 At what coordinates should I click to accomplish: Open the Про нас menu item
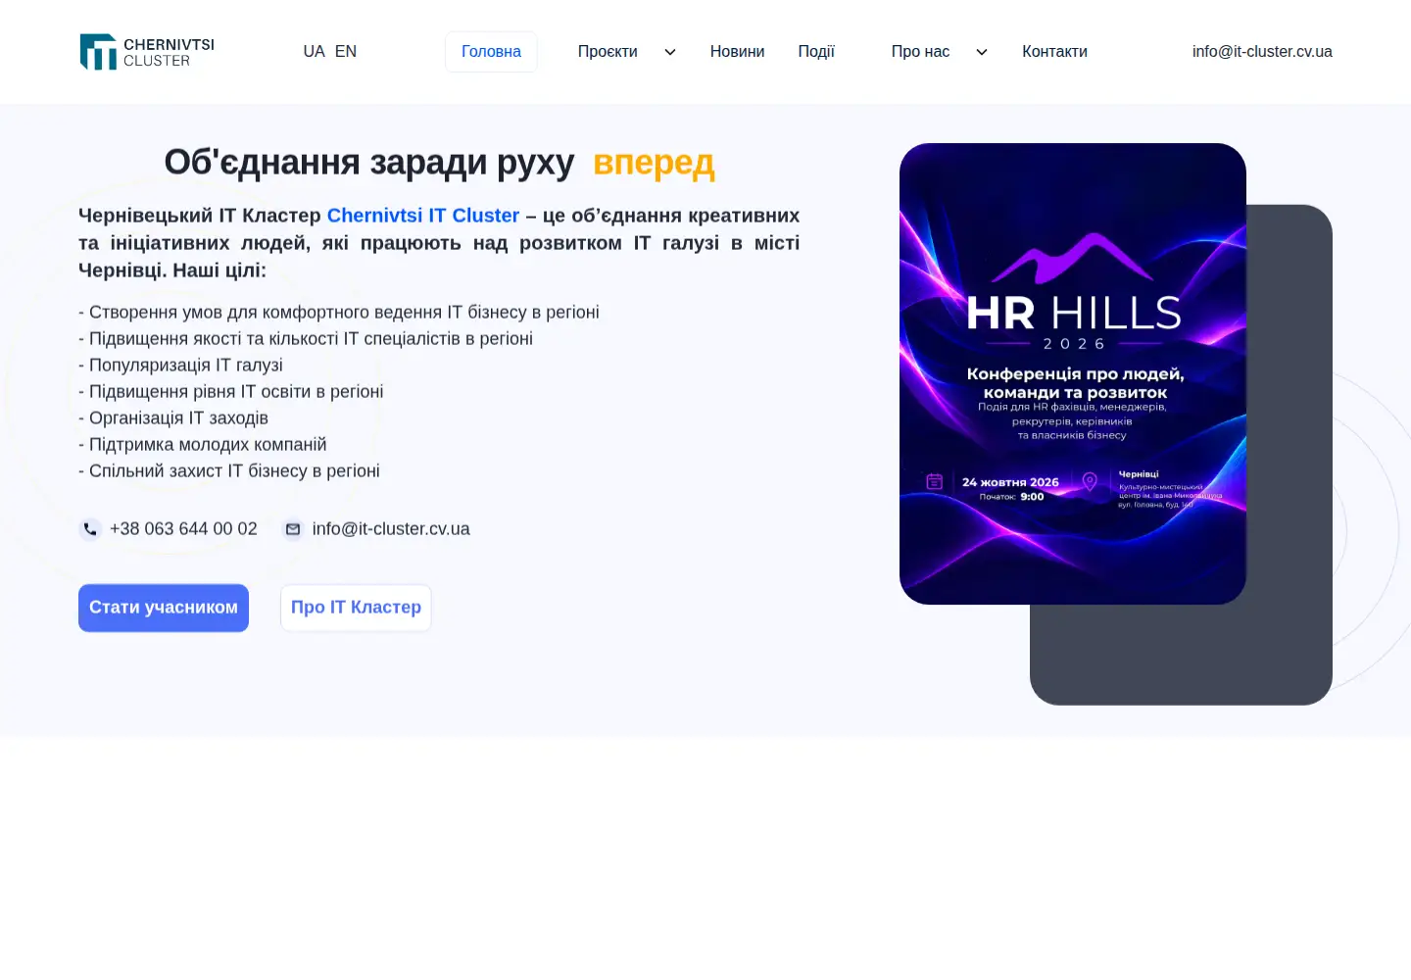coord(920,52)
